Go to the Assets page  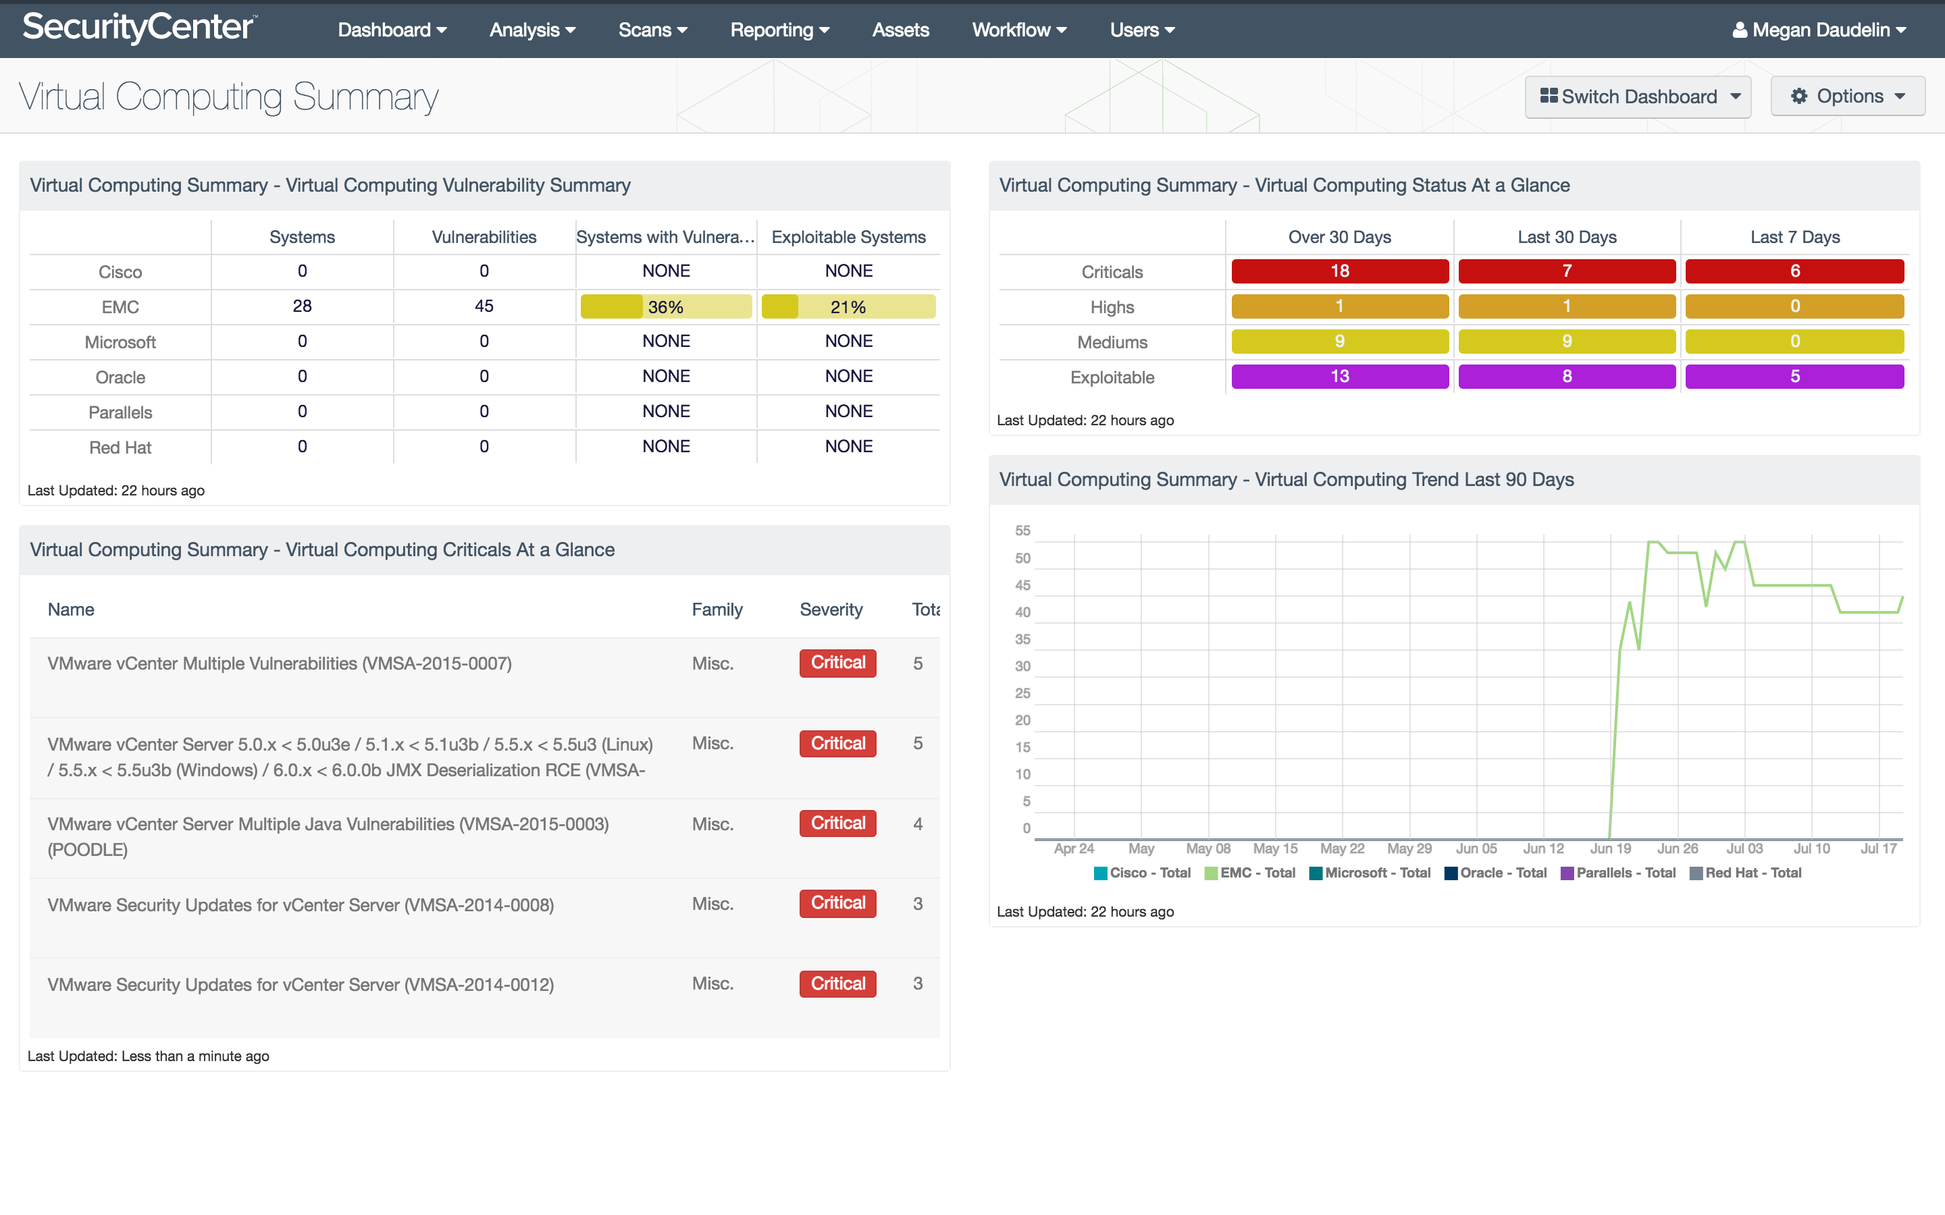pos(900,30)
